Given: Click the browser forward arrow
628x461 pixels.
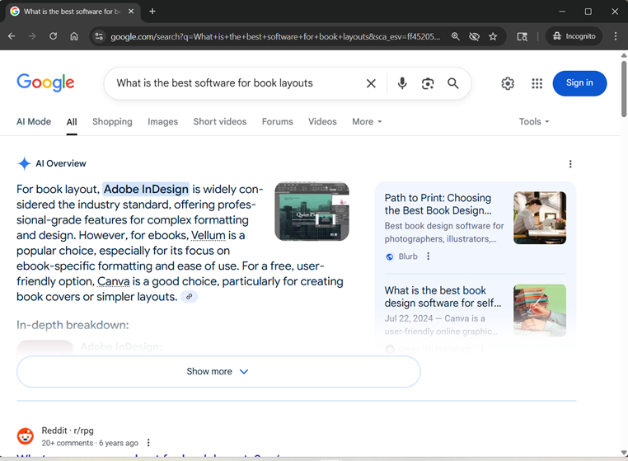Looking at the screenshot, I should (x=32, y=36).
